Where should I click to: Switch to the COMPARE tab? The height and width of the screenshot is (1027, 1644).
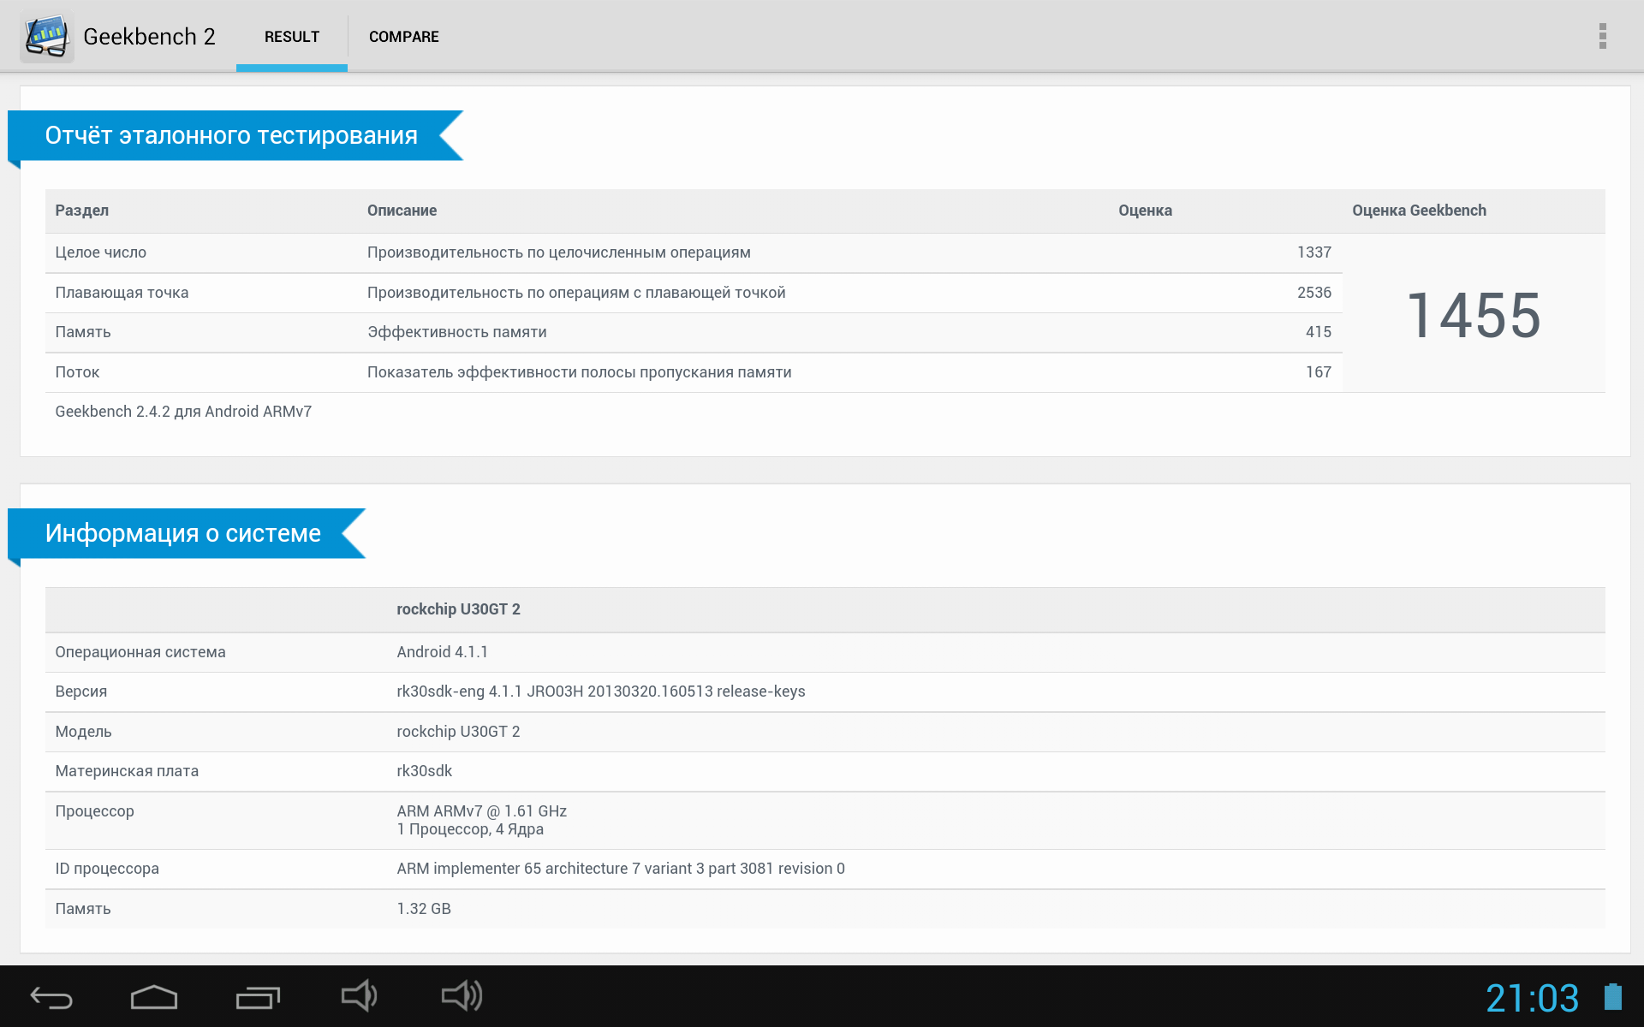pos(403,37)
